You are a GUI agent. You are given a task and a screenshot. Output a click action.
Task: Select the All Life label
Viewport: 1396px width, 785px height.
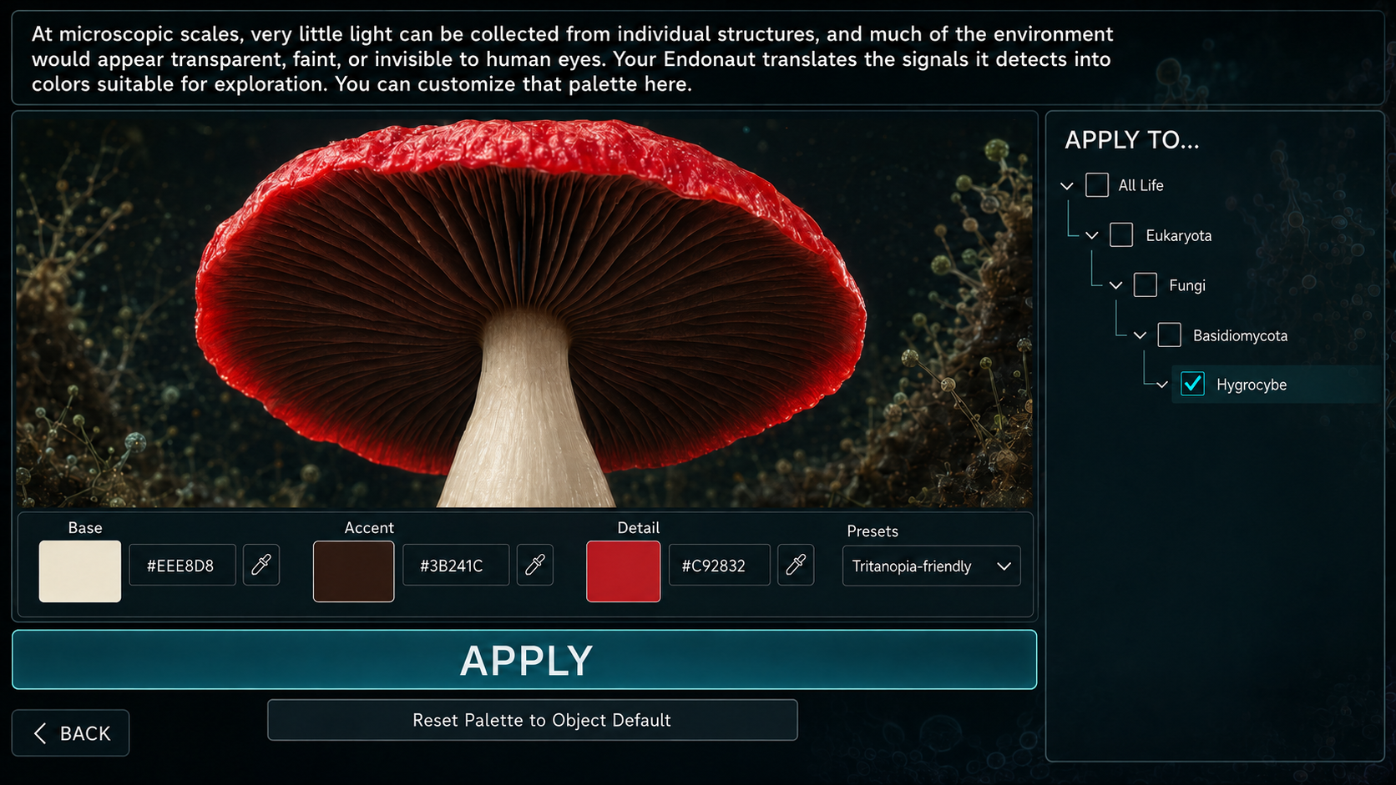tap(1141, 185)
